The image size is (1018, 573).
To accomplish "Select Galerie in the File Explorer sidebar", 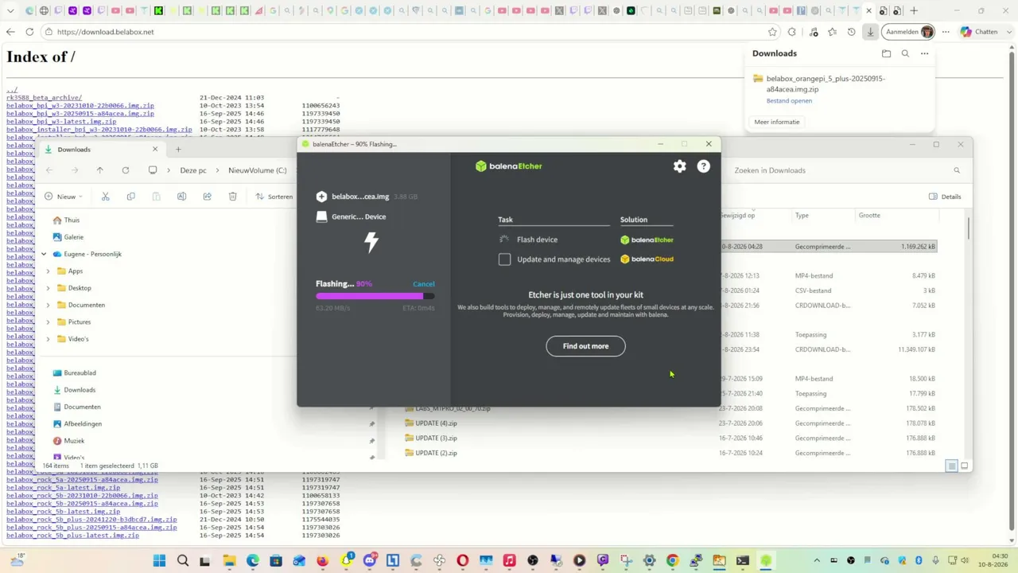I will [68, 237].
